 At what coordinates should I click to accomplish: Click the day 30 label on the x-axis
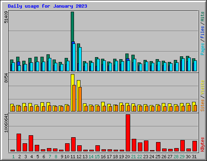coord(188,157)
